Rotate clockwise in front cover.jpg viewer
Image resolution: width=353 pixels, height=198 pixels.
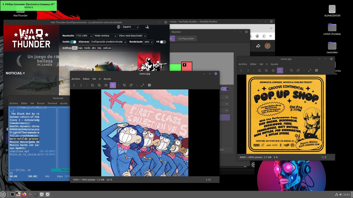131,85
